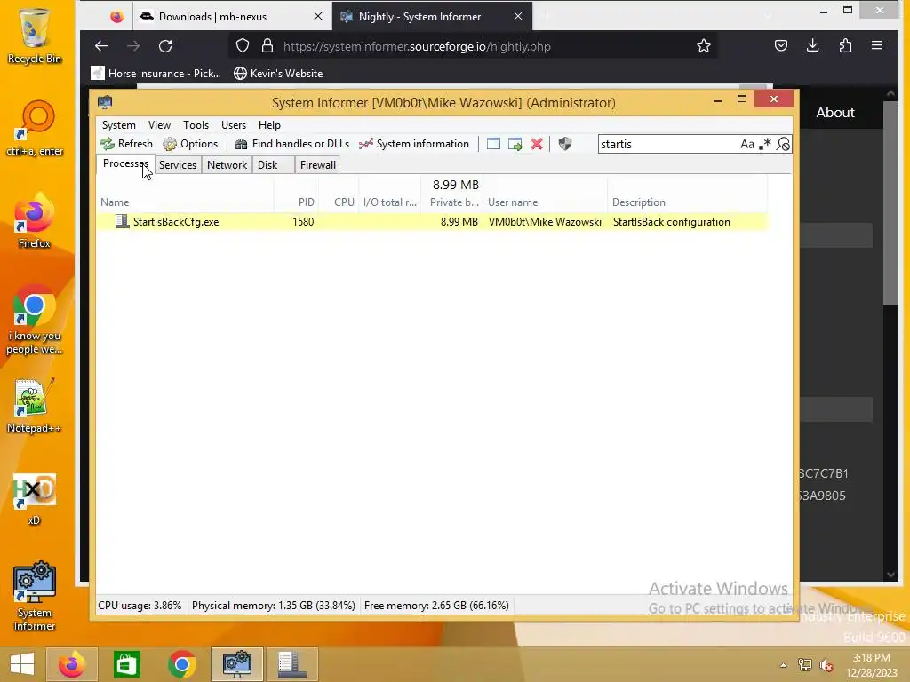Click Refresh in System Informer toolbar
The width and height of the screenshot is (910, 682).
coord(126,144)
